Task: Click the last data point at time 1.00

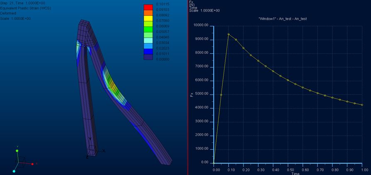Action: tap(362, 105)
